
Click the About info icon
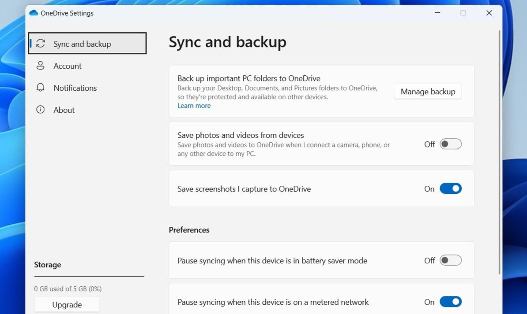click(41, 110)
